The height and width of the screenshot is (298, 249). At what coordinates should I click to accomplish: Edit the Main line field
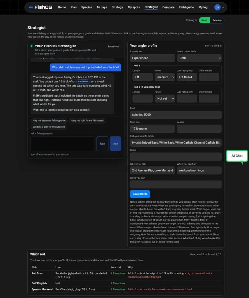coord(152,129)
